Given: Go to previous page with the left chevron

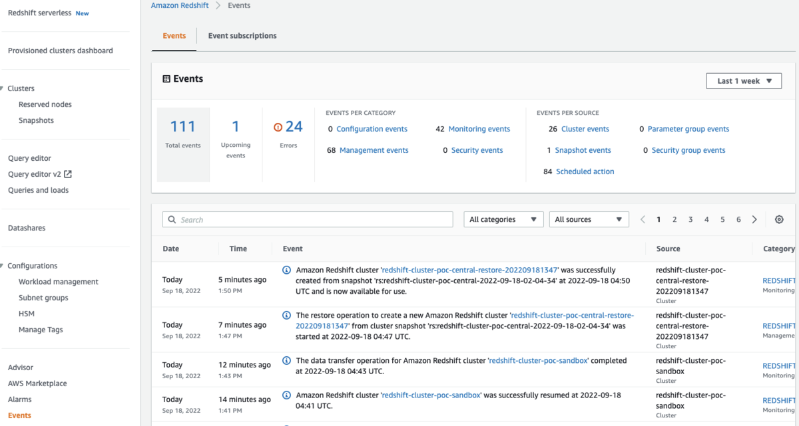Looking at the screenshot, I should click(643, 219).
